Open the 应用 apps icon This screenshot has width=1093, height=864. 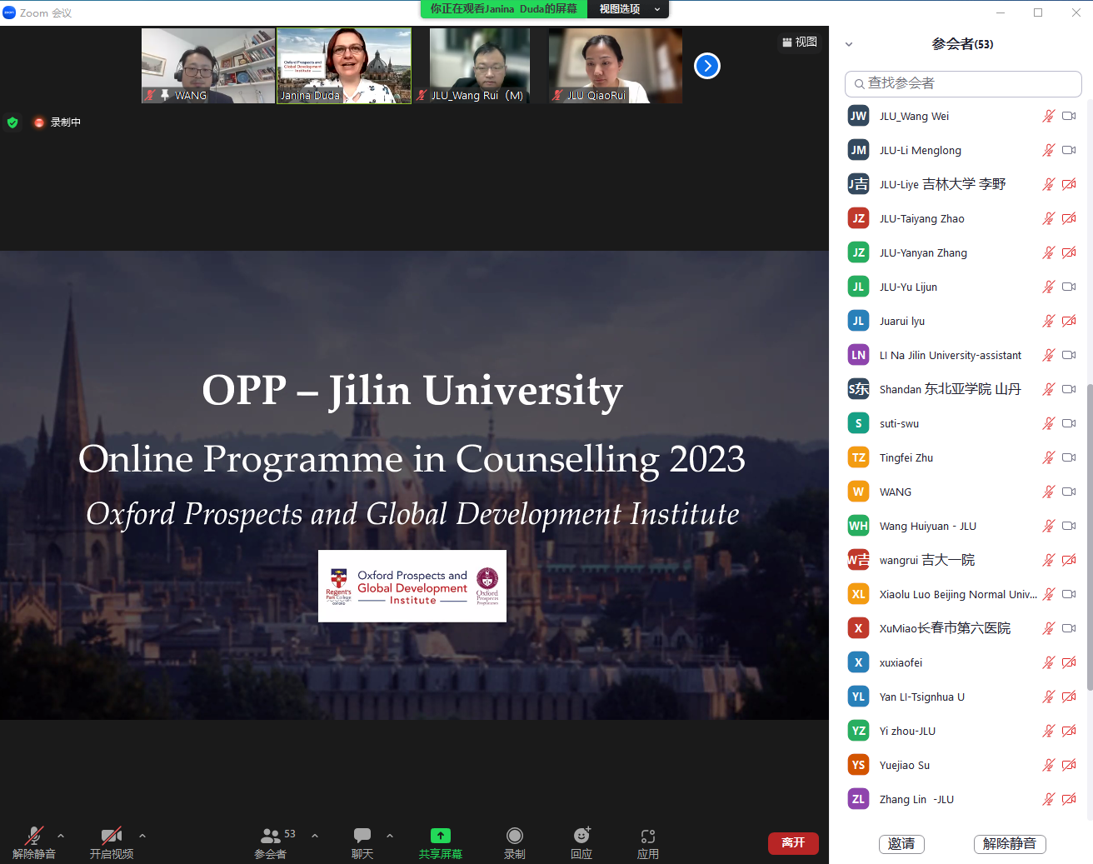point(648,836)
